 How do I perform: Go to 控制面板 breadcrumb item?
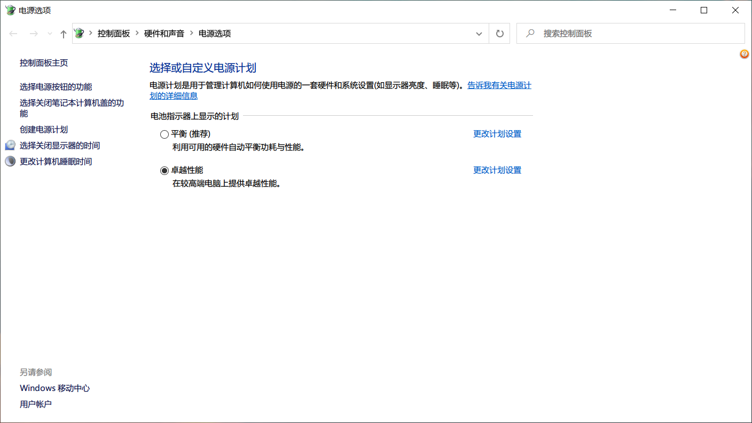point(114,34)
